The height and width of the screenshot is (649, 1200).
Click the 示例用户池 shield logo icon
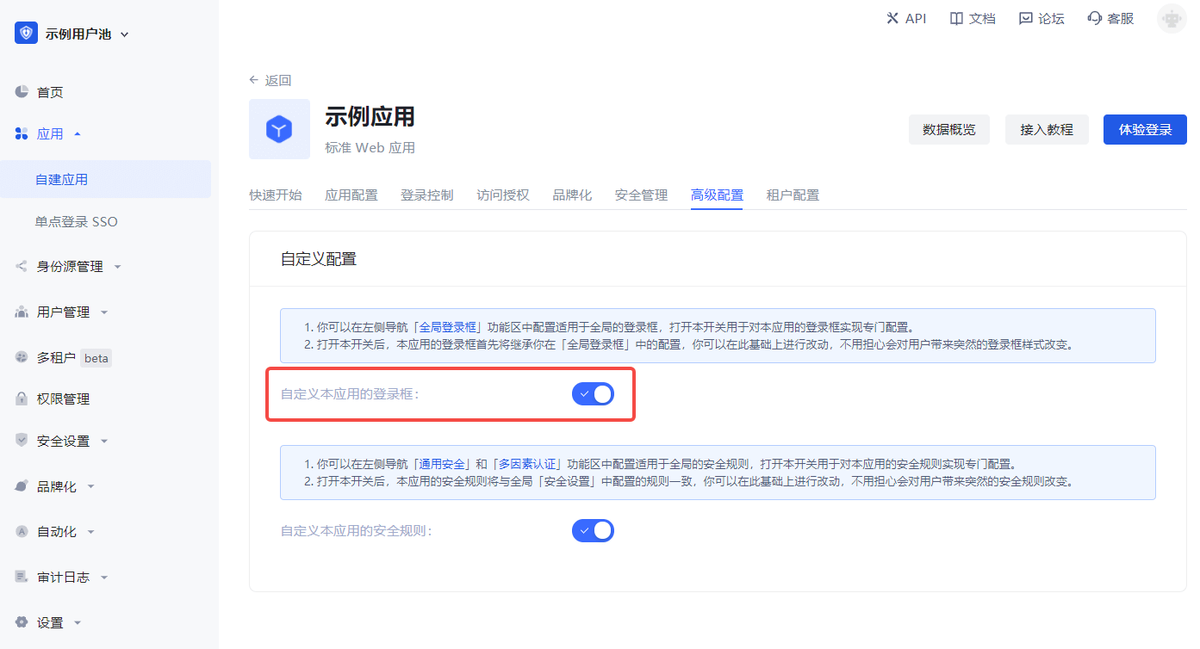[x=26, y=34]
